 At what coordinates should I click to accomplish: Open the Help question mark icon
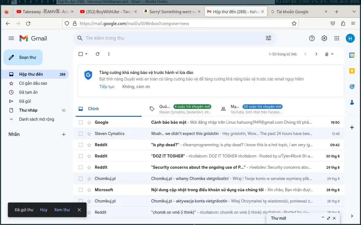312,38
